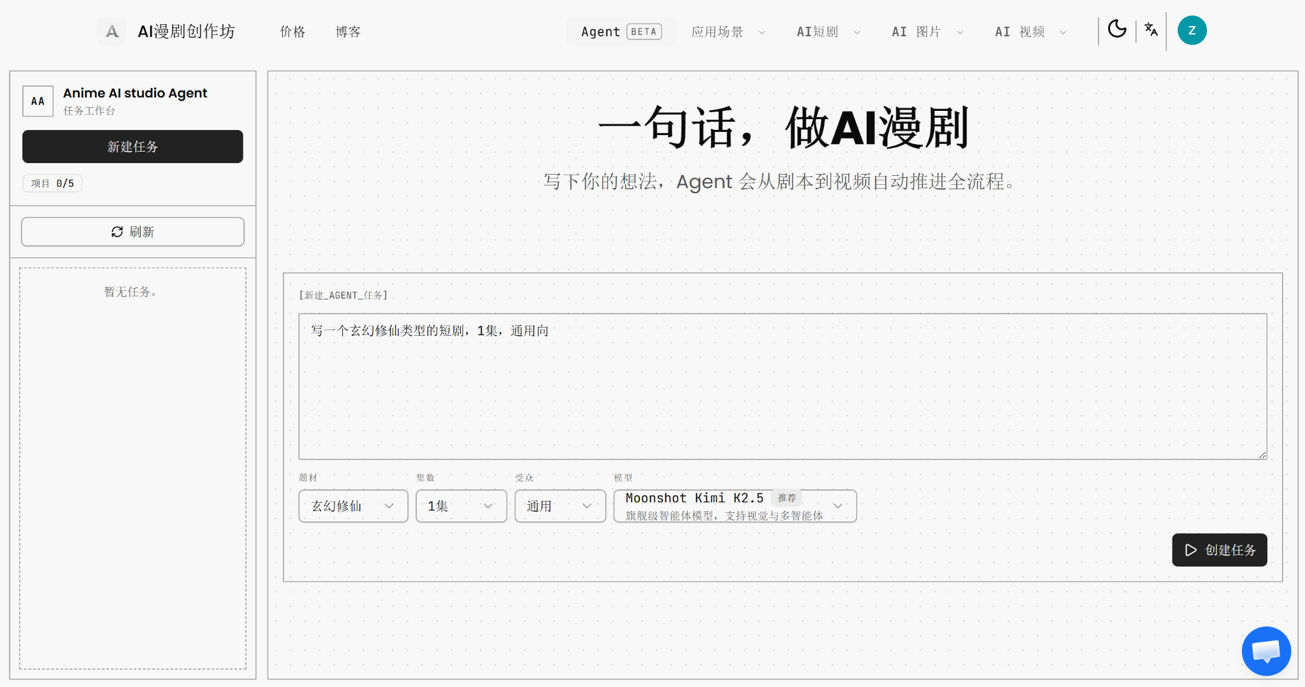Viewport: 1305px width, 687px height.
Task: Expand the 应用场景 menu
Action: point(728,32)
